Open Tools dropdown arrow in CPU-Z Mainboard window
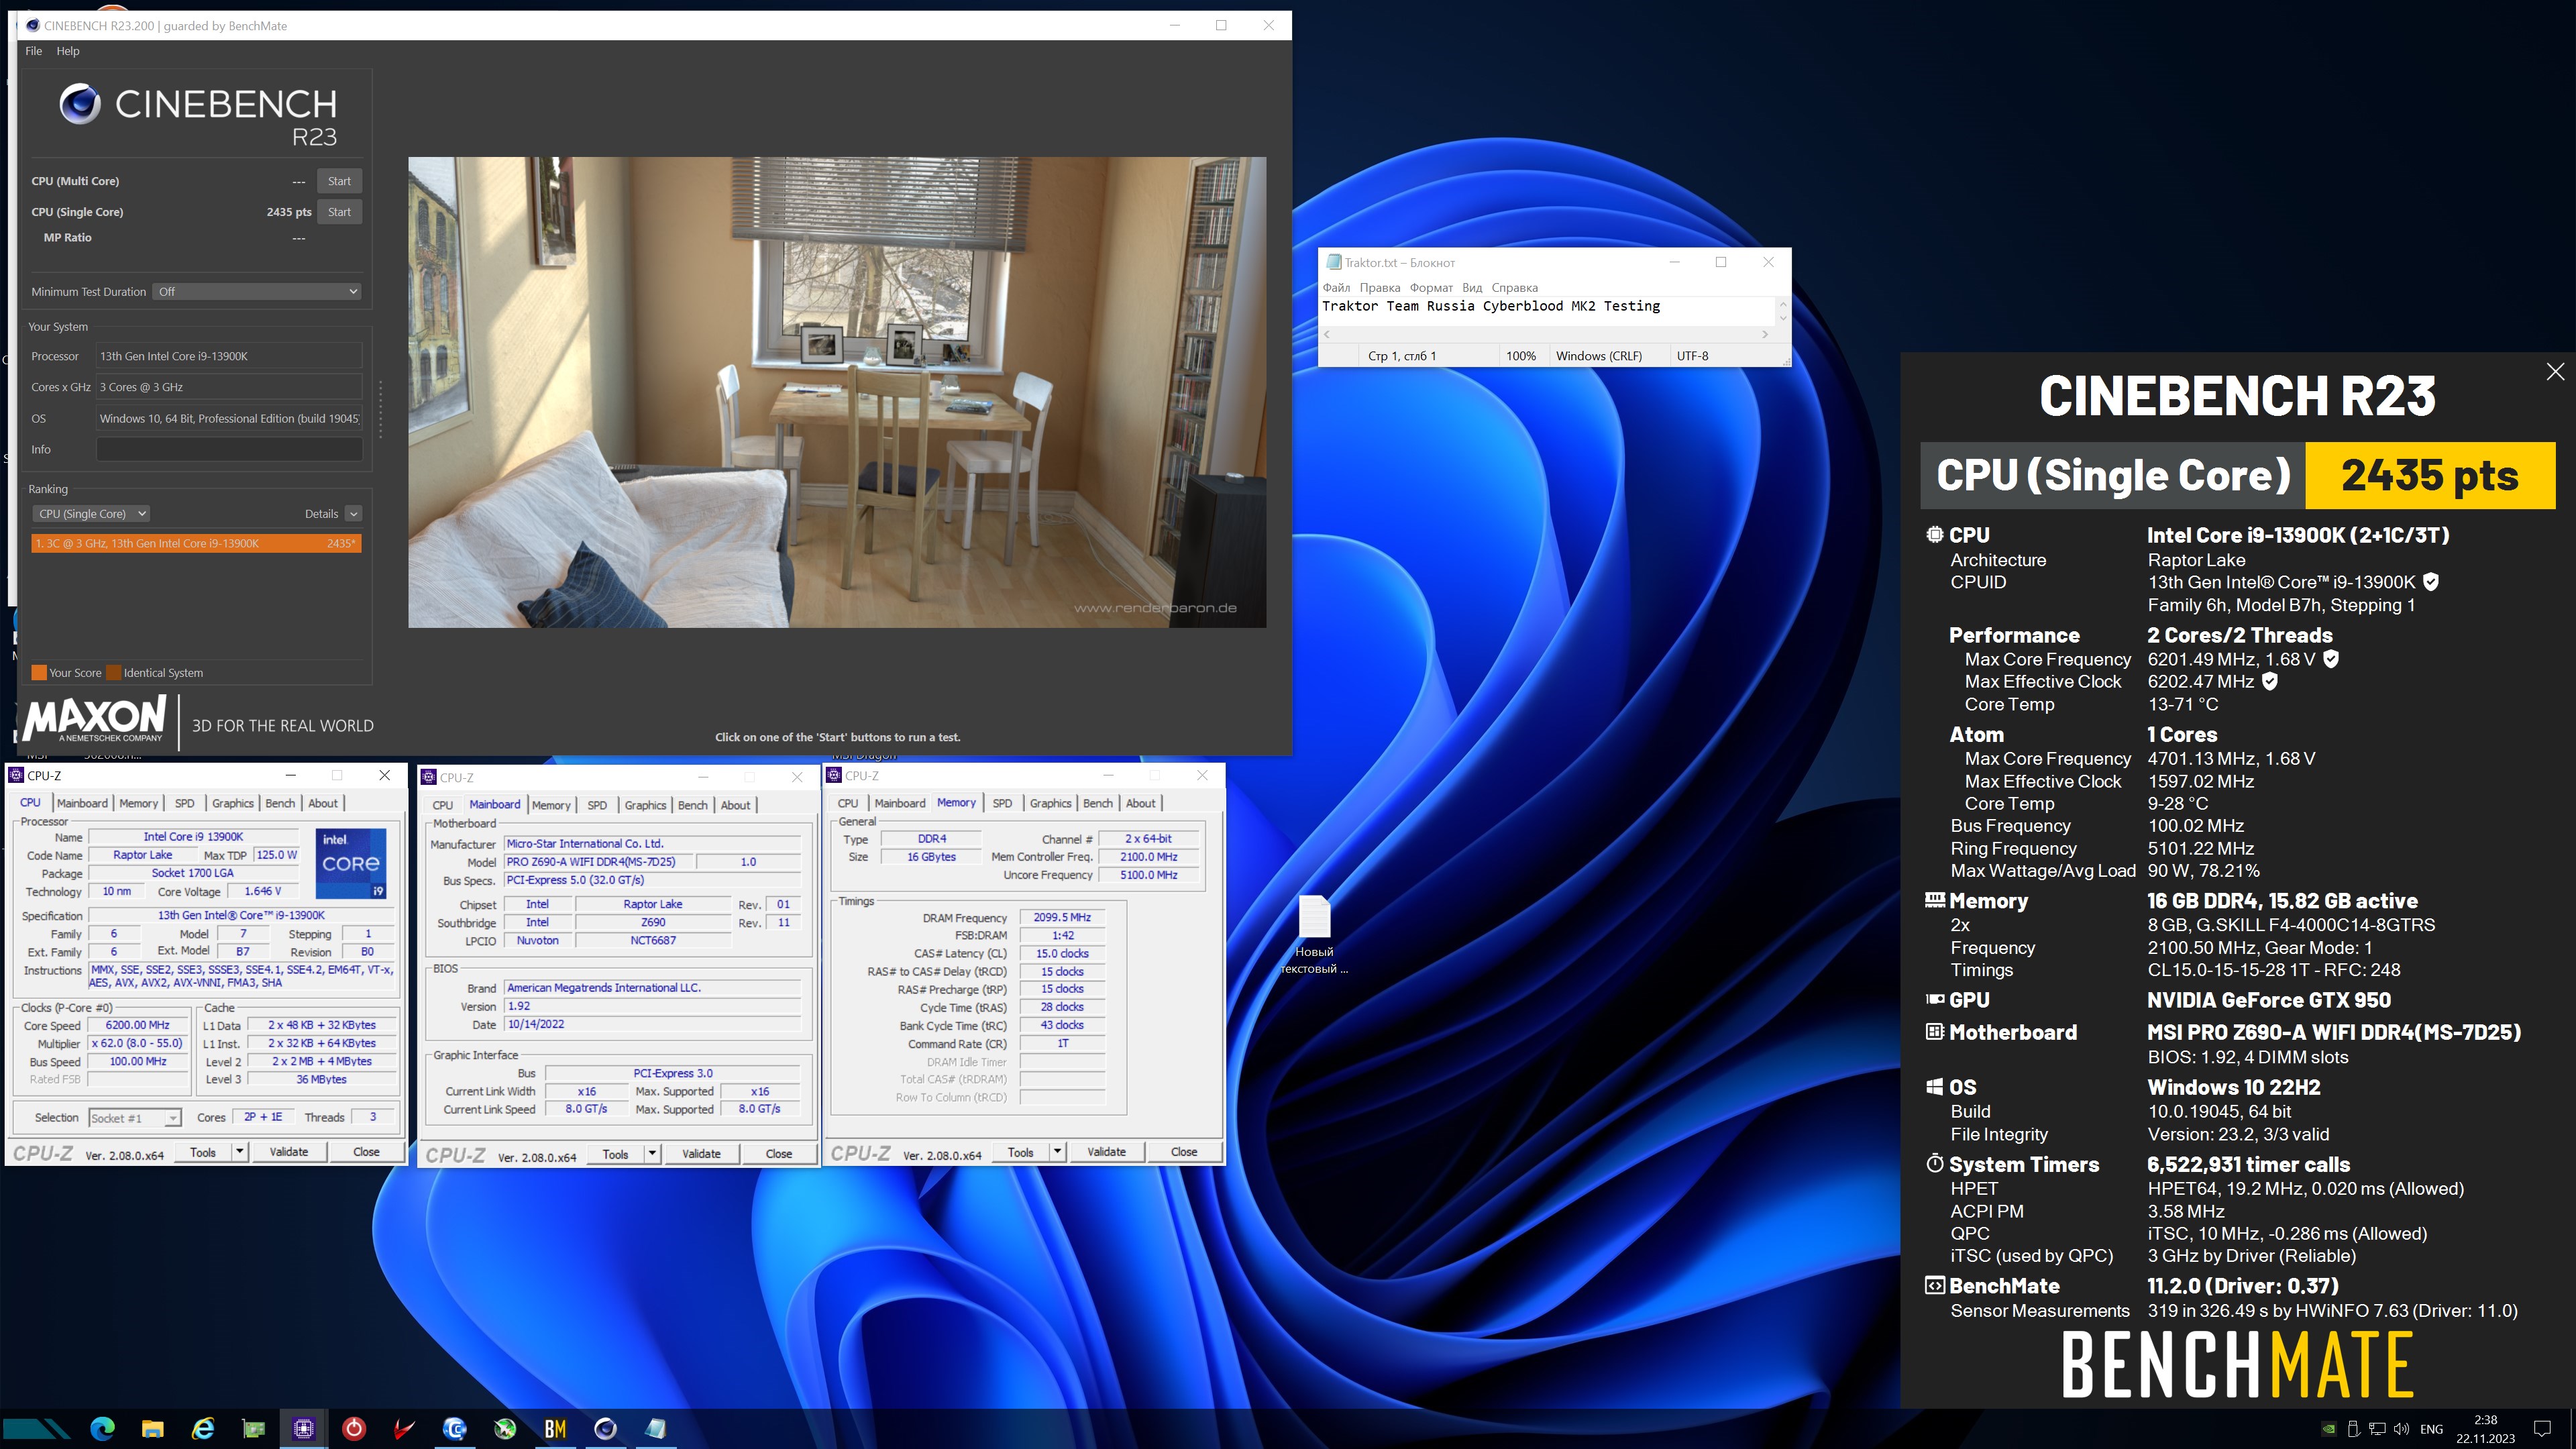The width and height of the screenshot is (2576, 1449). [652, 1154]
